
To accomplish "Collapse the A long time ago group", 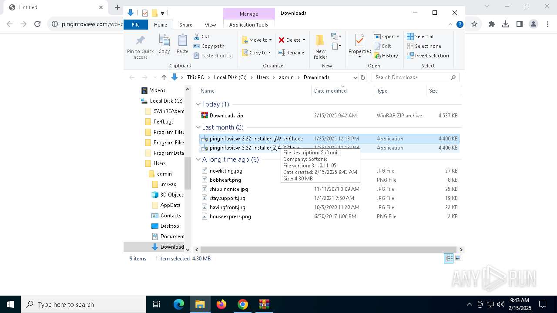I will [x=198, y=160].
